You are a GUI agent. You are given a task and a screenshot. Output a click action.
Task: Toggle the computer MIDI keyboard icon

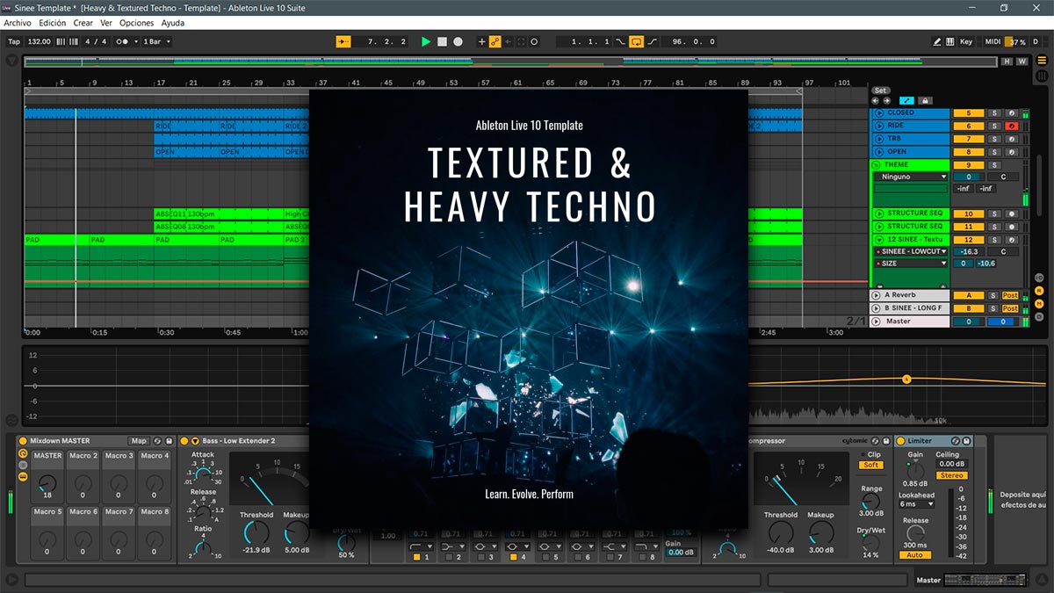tap(950, 41)
